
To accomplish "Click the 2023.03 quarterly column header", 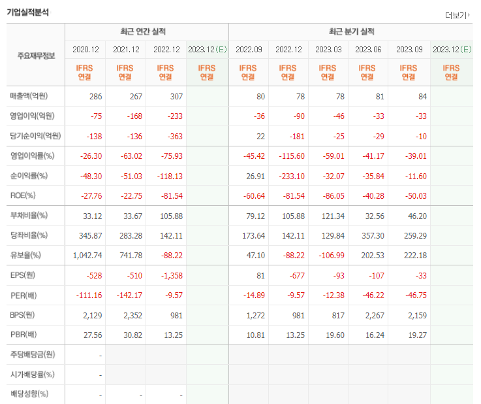I will coord(328,50).
